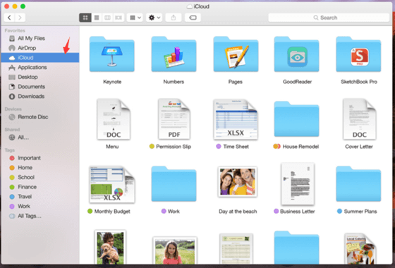The width and height of the screenshot is (395, 268).
Task: Click the Day at the beach label
Action: pos(238,212)
